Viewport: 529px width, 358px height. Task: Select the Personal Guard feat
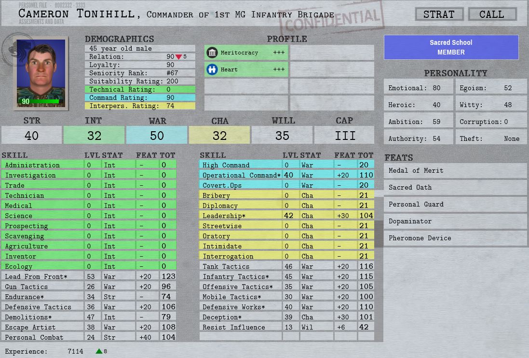pyautogui.click(x=455, y=205)
